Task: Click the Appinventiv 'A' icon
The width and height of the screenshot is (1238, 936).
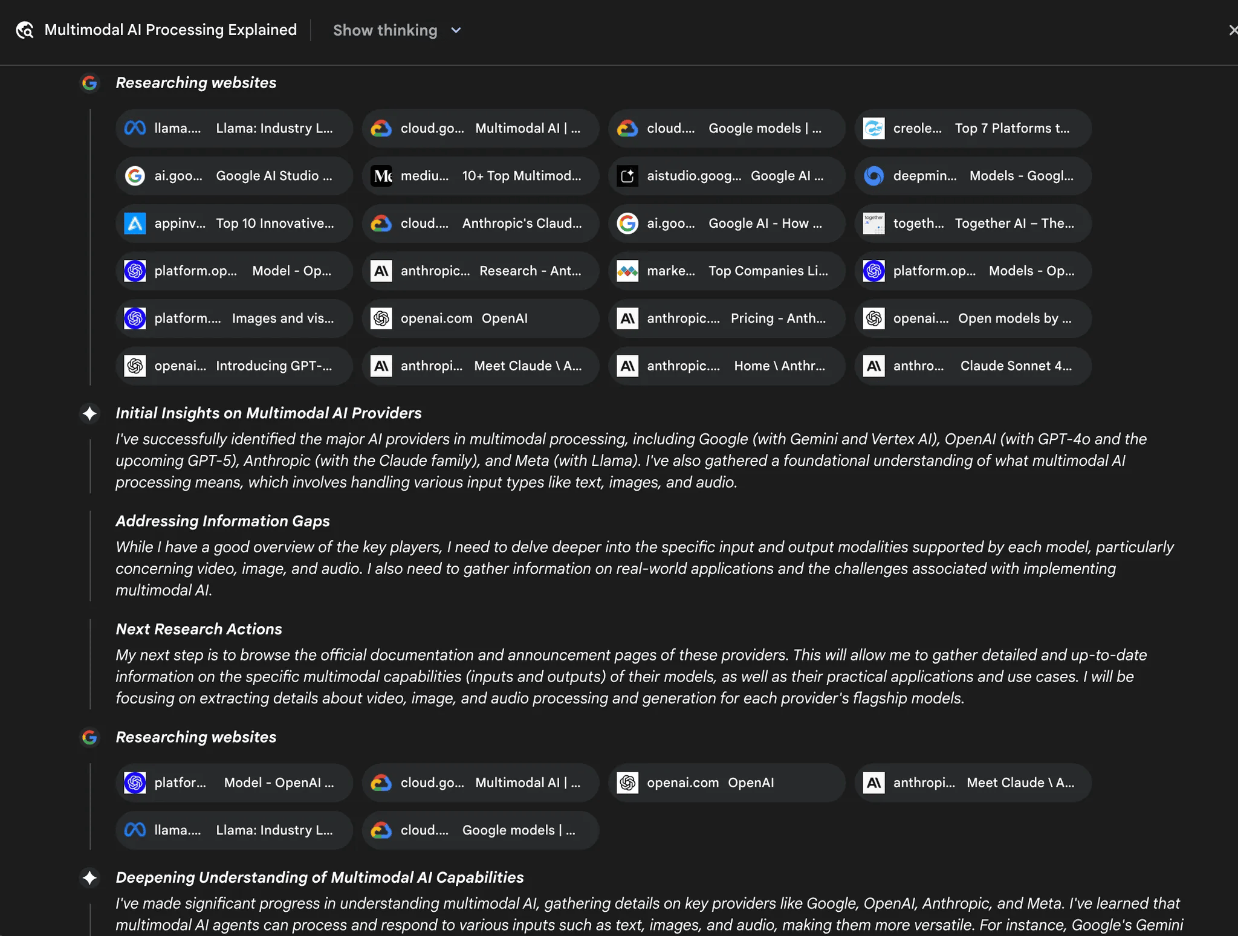Action: [135, 224]
